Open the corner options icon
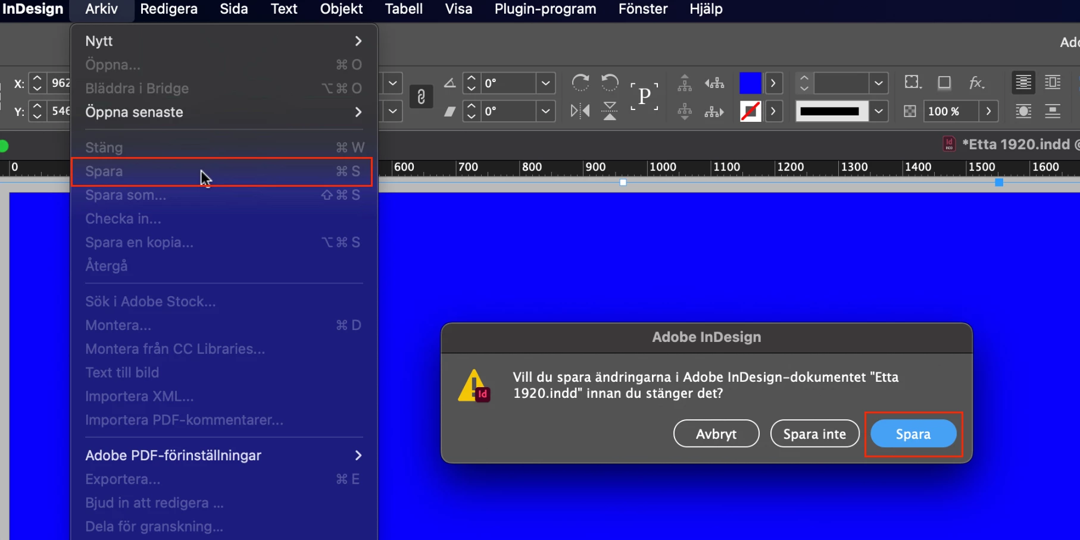Viewport: 1080px width, 540px height. [913, 82]
